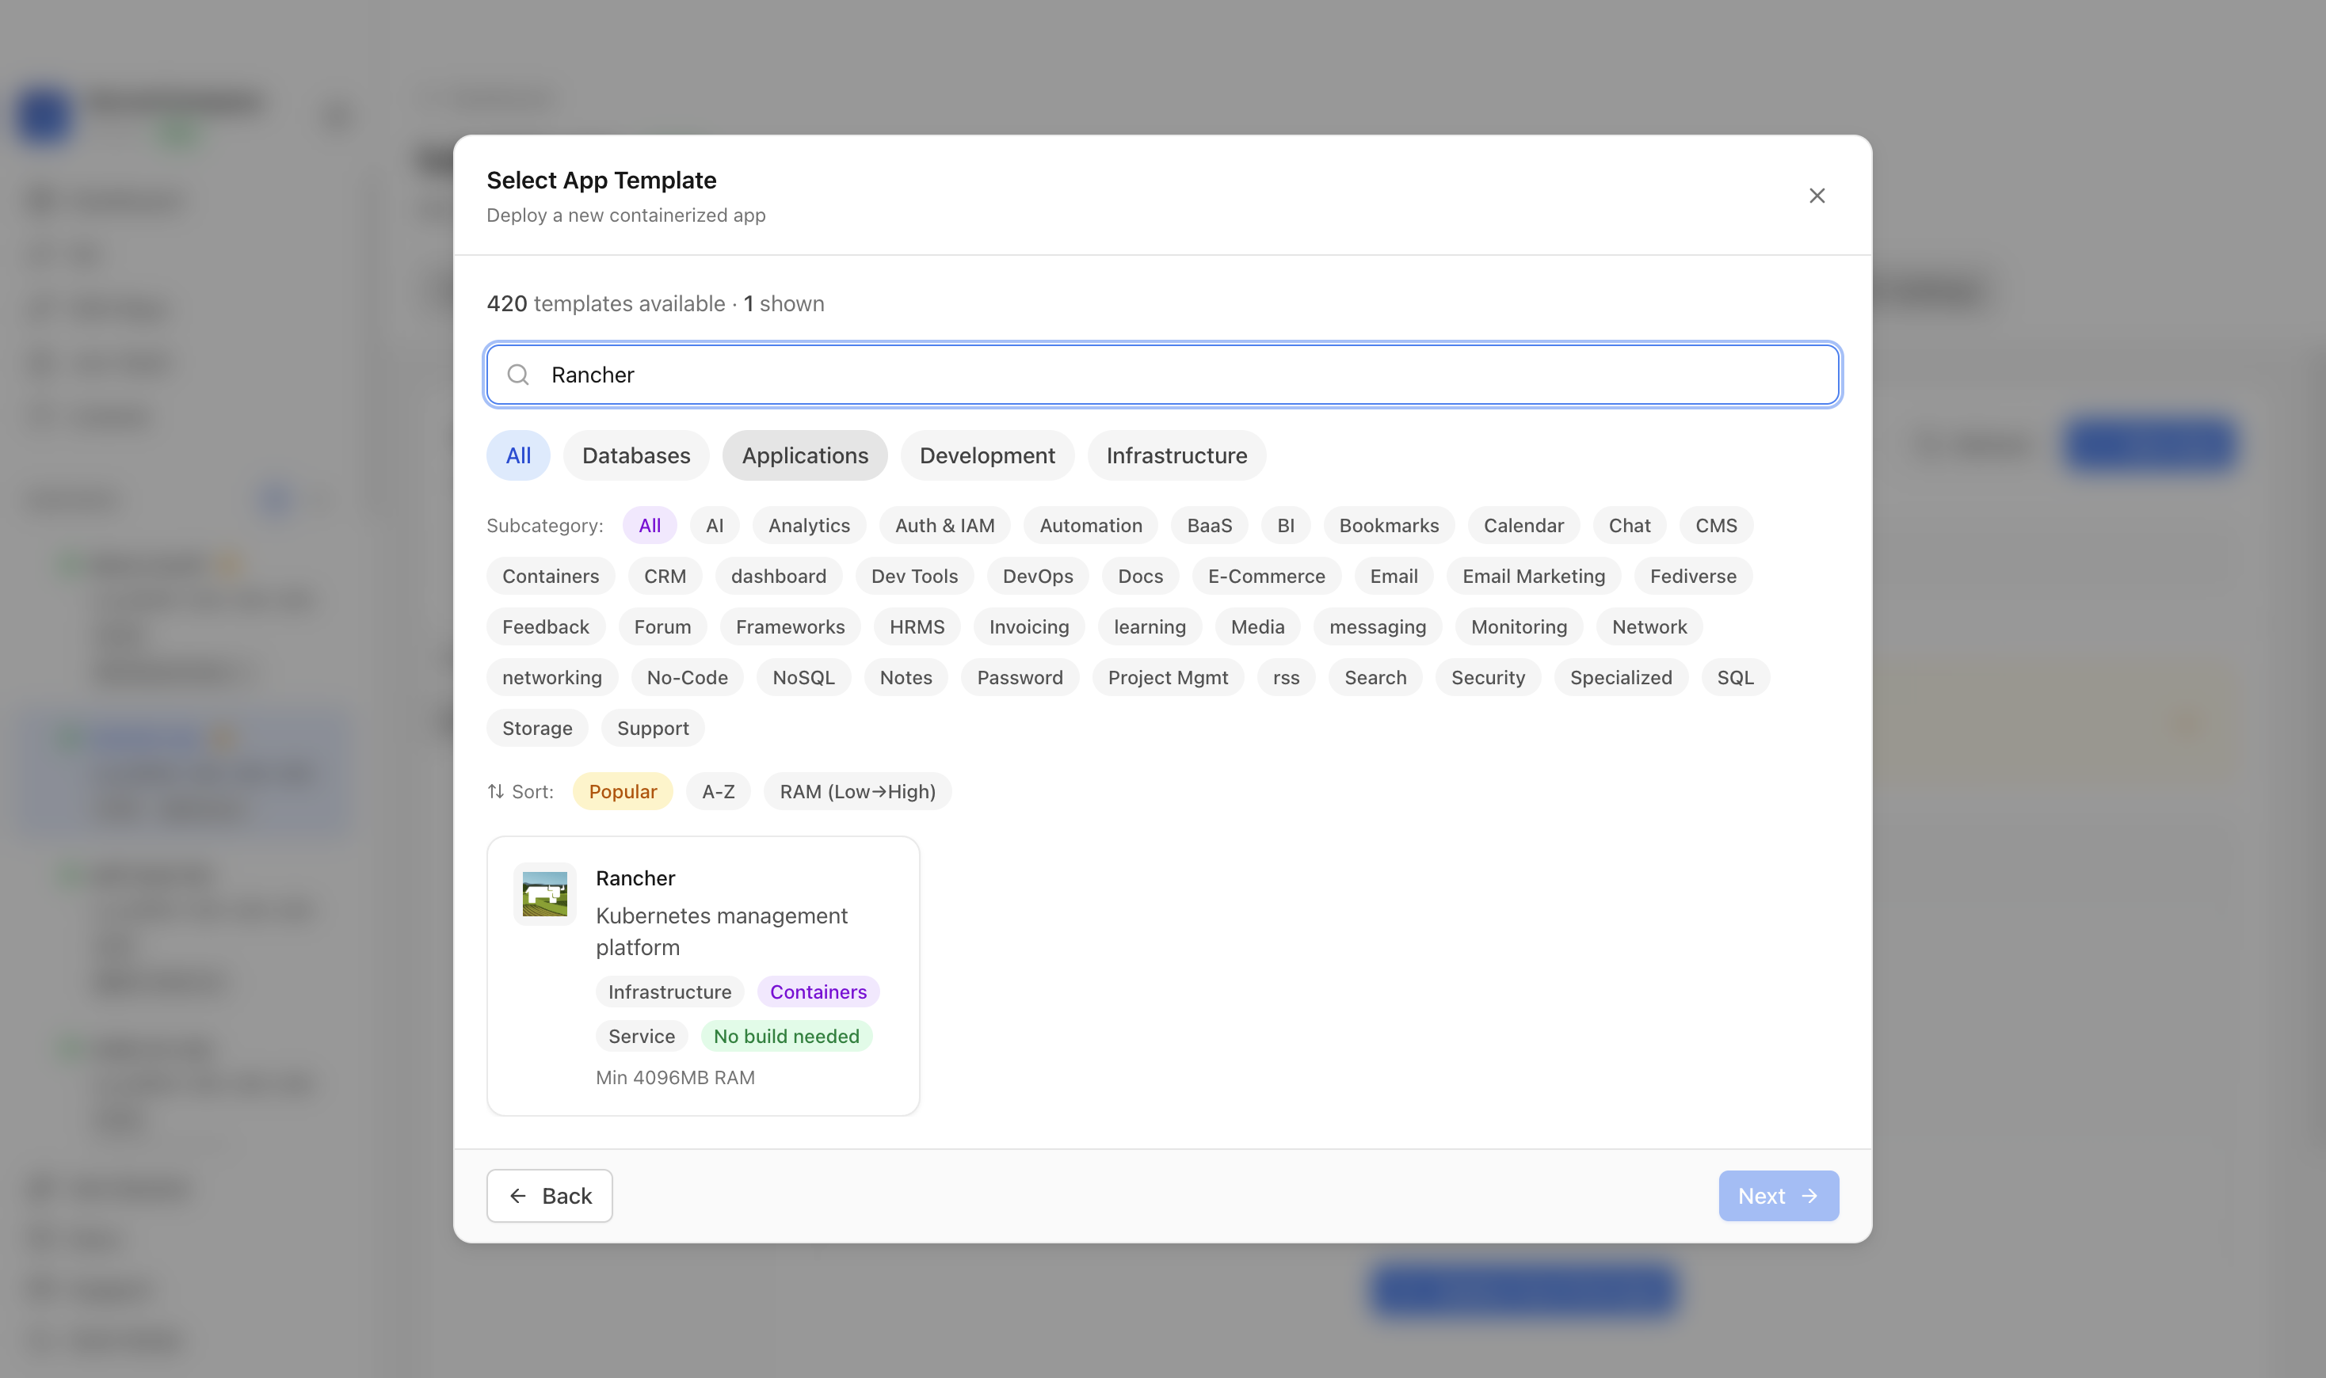Sort templates by Popular
2326x1378 pixels.
[623, 791]
